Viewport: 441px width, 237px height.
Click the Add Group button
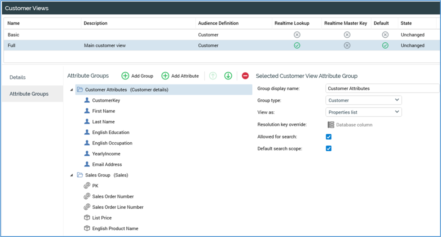[x=137, y=76]
